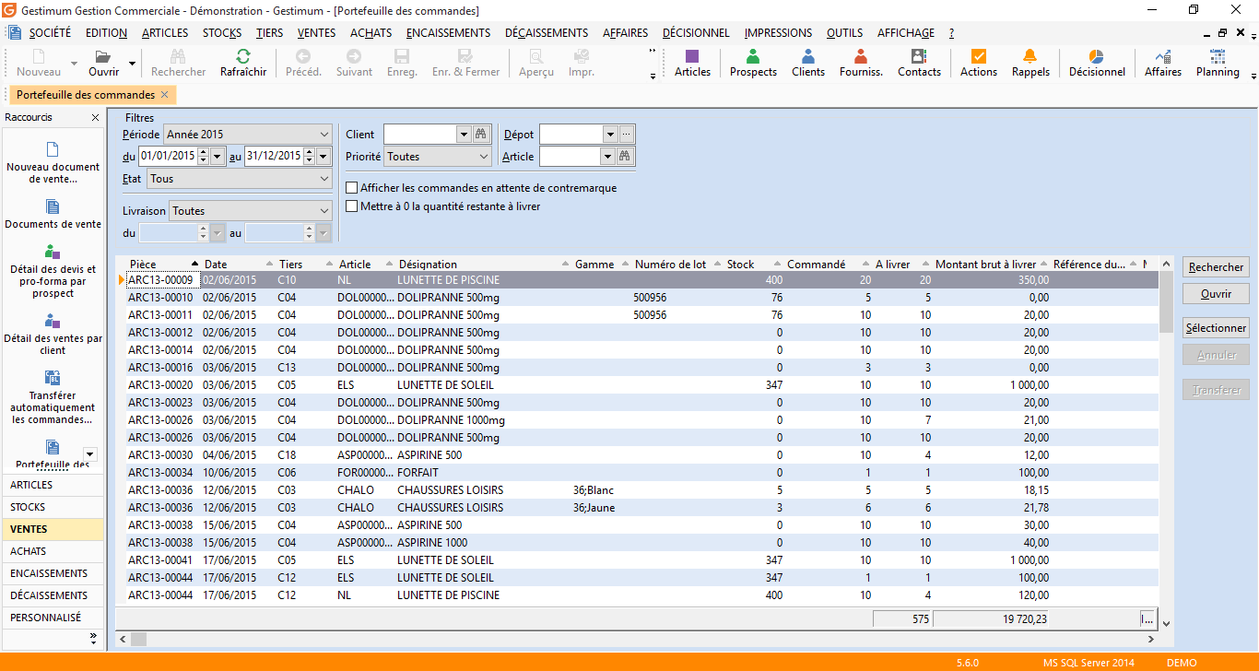The image size is (1259, 671).
Task: Click the Impr. print icon
Action: click(x=581, y=56)
